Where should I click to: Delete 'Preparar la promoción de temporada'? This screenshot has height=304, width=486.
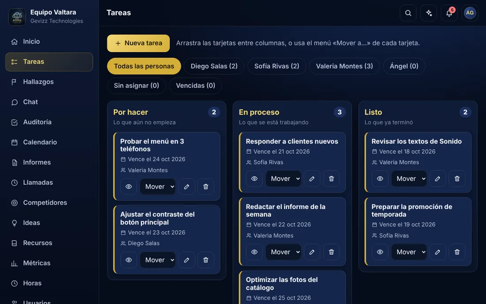(x=457, y=252)
